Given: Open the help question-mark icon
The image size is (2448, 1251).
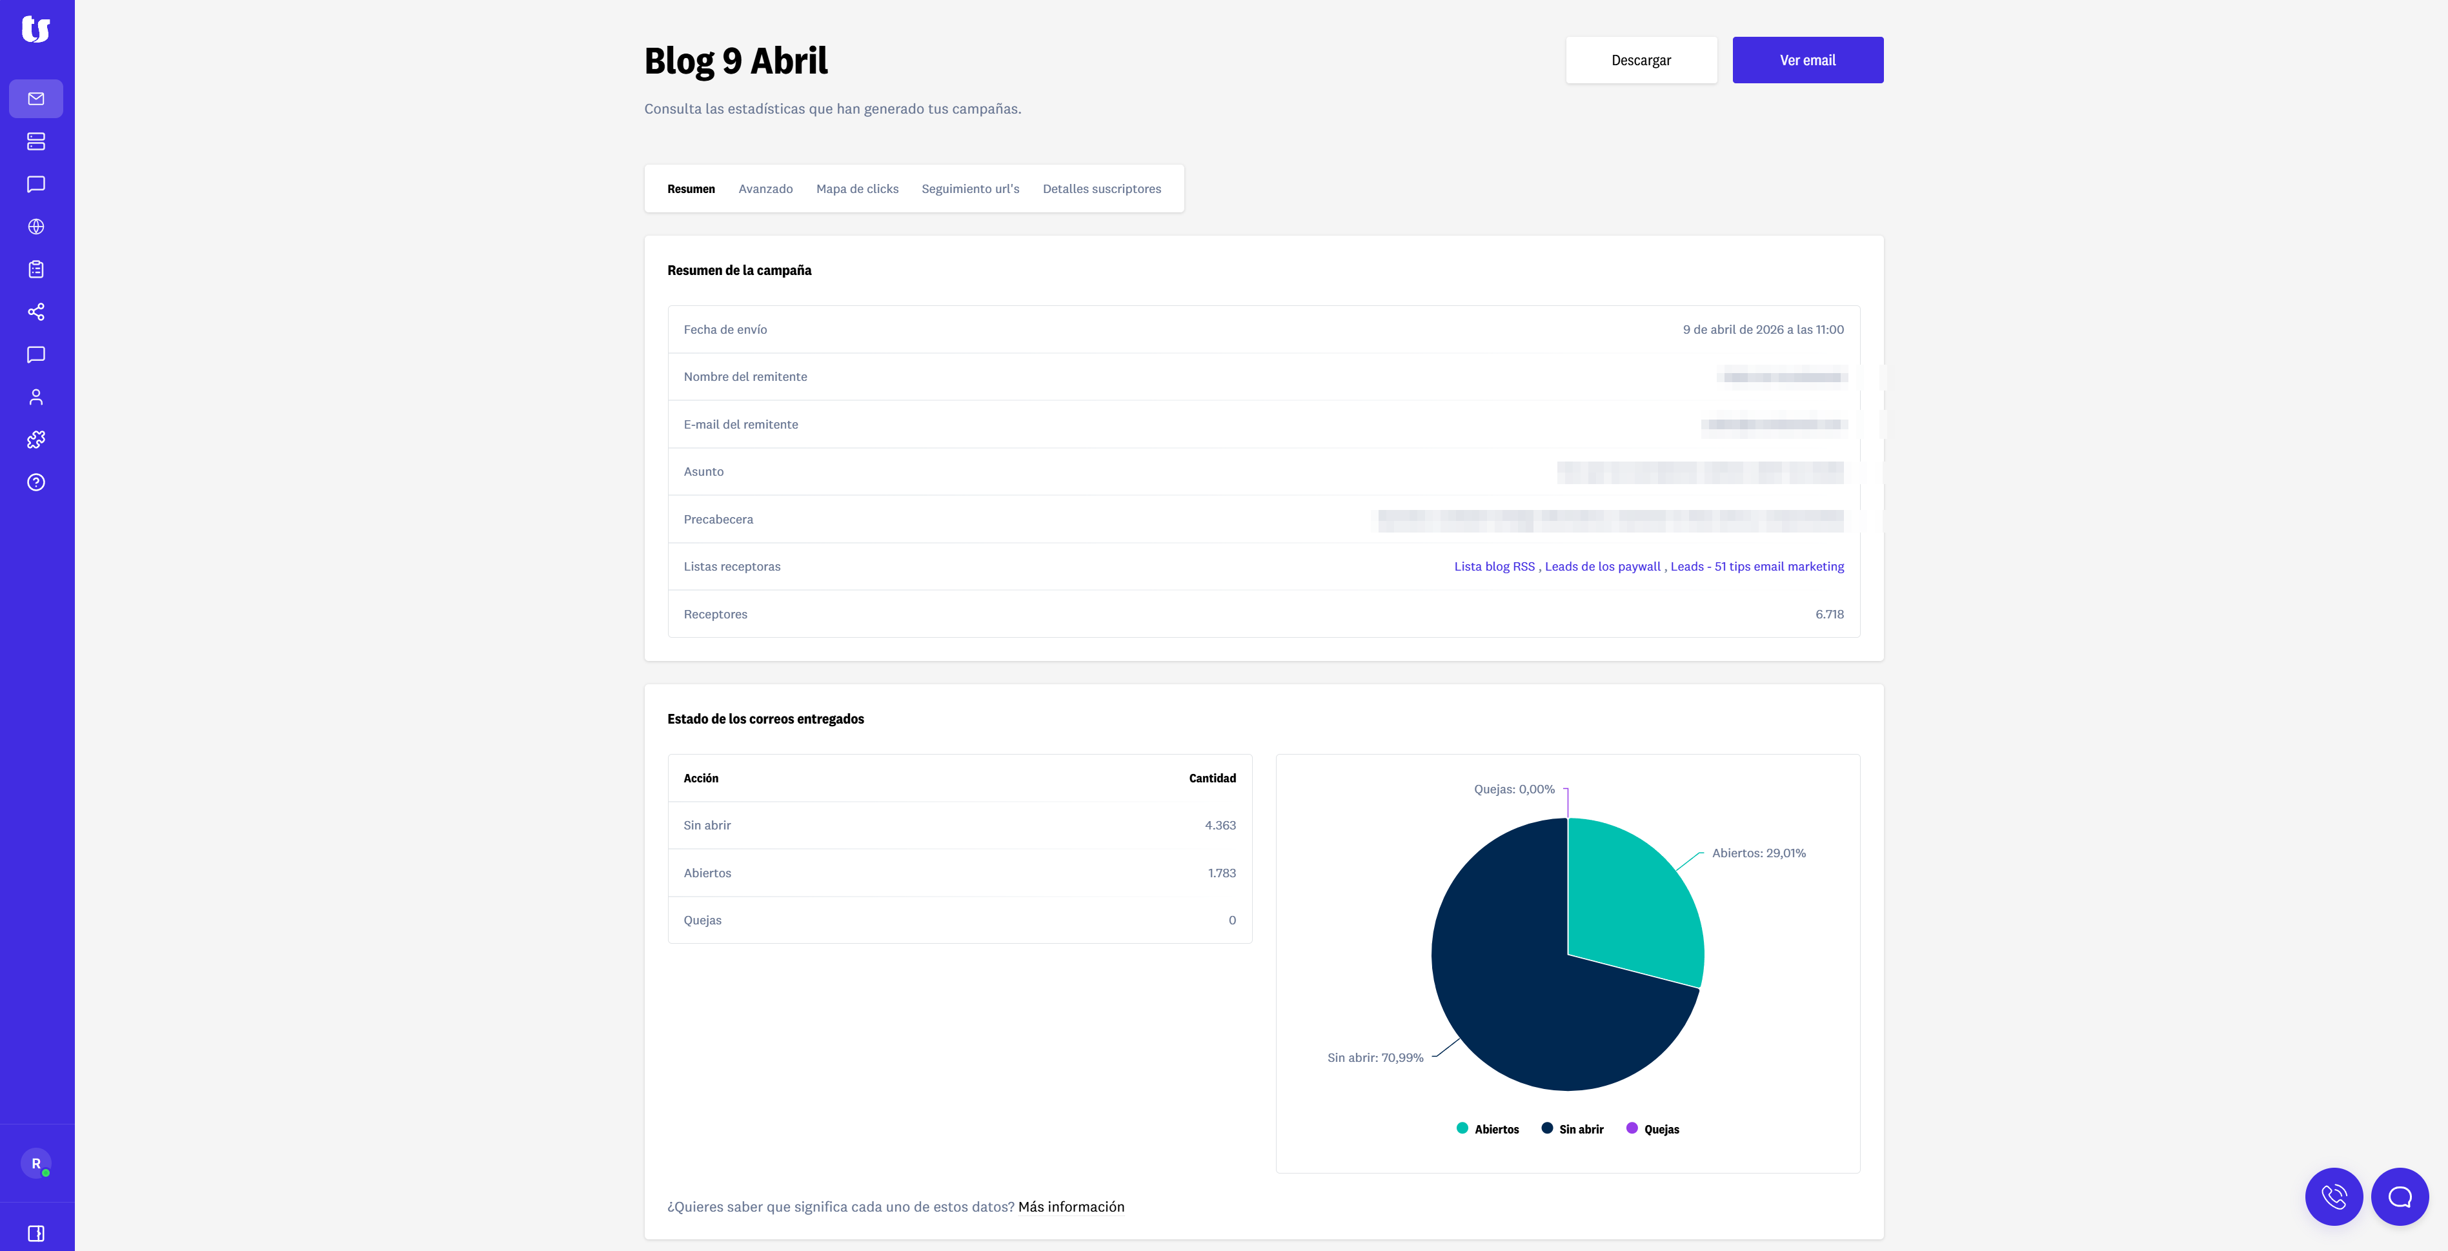Looking at the screenshot, I should pos(36,482).
